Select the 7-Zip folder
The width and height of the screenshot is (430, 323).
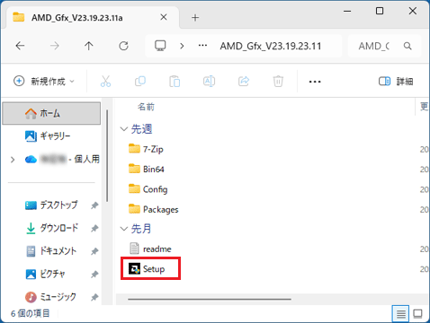146,149
